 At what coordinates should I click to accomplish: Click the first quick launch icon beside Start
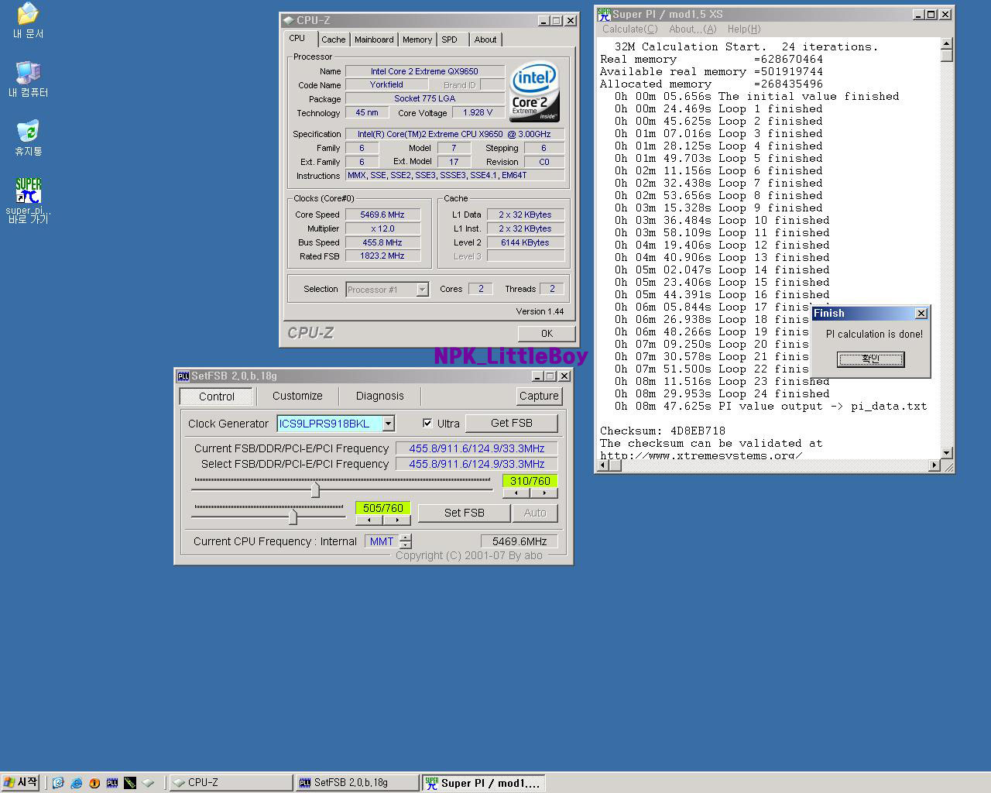58,783
